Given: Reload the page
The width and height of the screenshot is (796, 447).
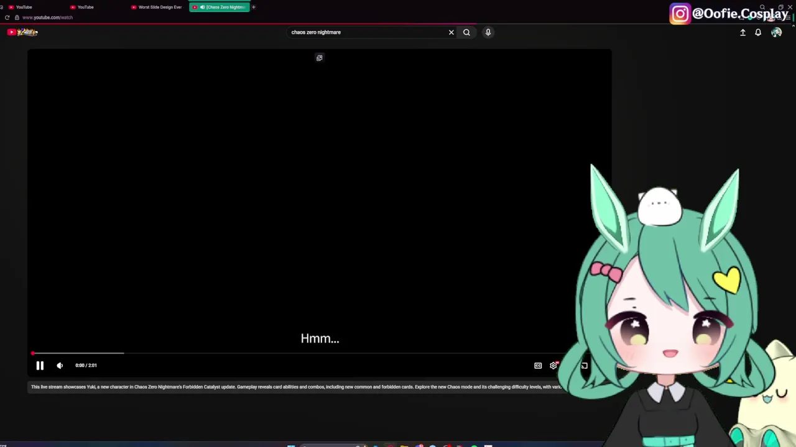Looking at the screenshot, I should coord(7,17).
